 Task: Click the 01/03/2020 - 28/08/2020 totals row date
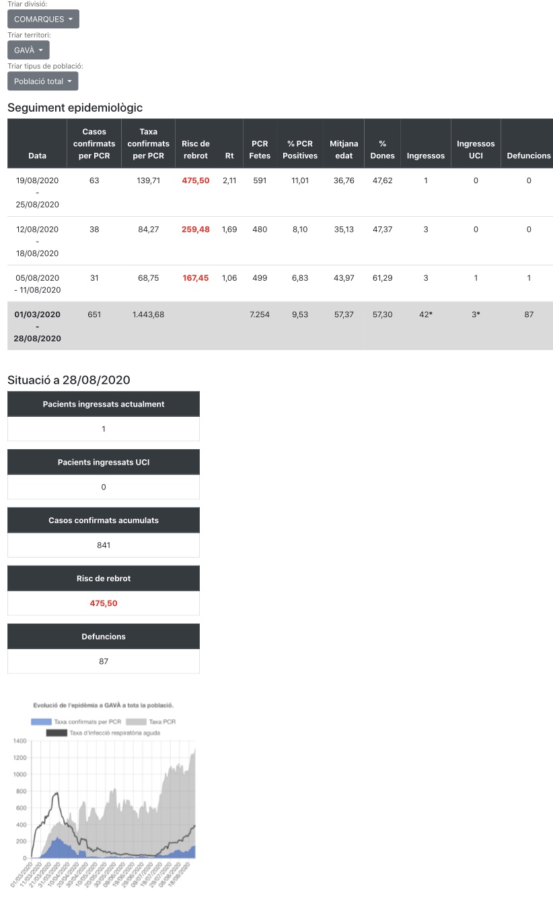(38, 326)
